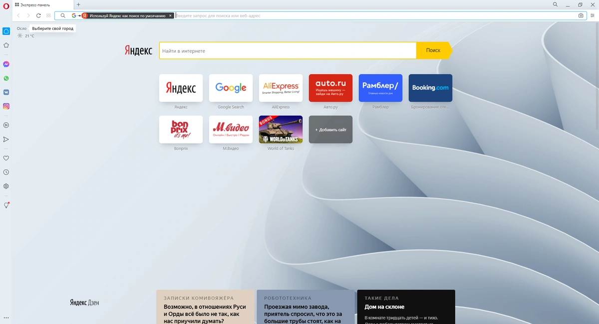Click the Осло city label
Screen dimensions: 599x324
tap(21, 28)
